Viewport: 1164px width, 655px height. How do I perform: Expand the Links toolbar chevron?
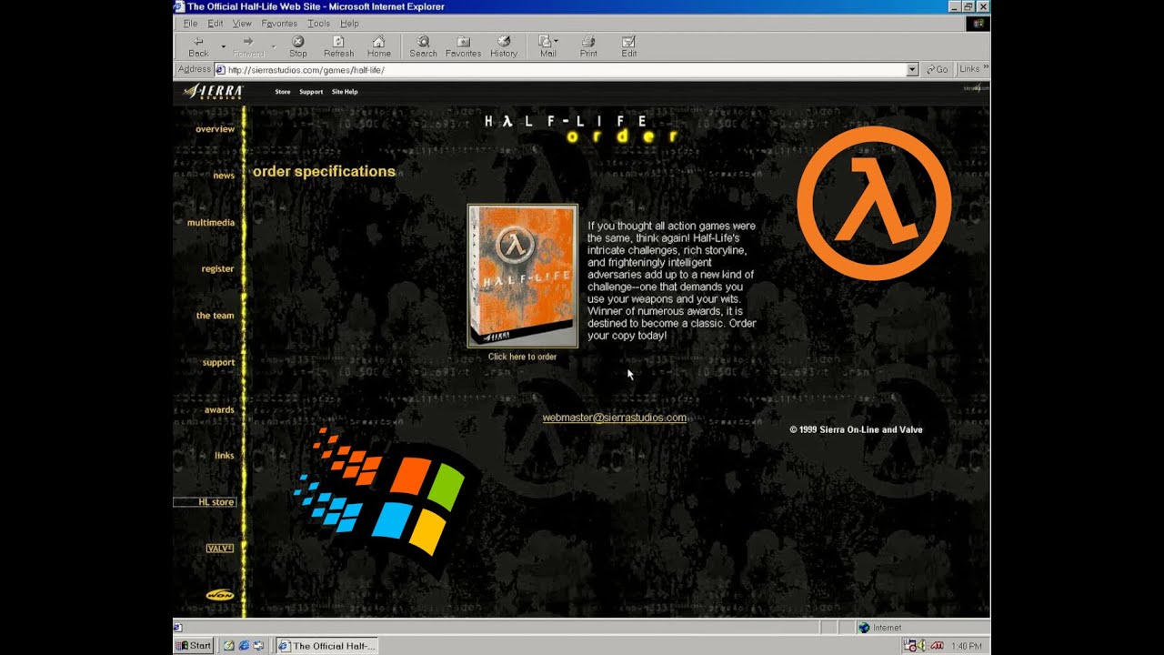pos(986,68)
